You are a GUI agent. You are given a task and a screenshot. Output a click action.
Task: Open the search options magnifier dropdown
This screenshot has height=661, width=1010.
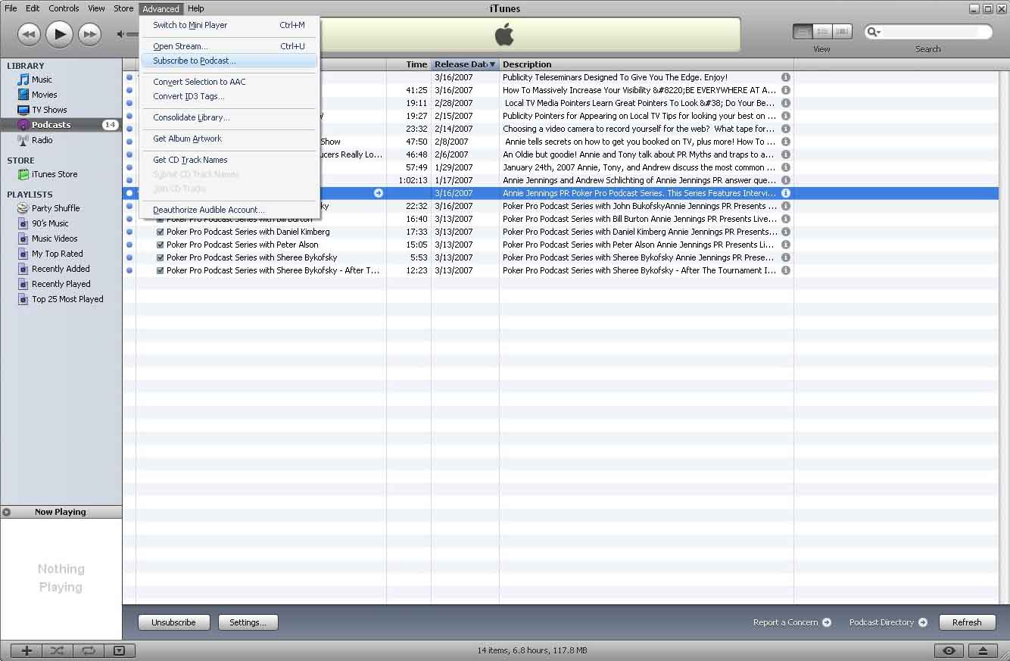874,32
